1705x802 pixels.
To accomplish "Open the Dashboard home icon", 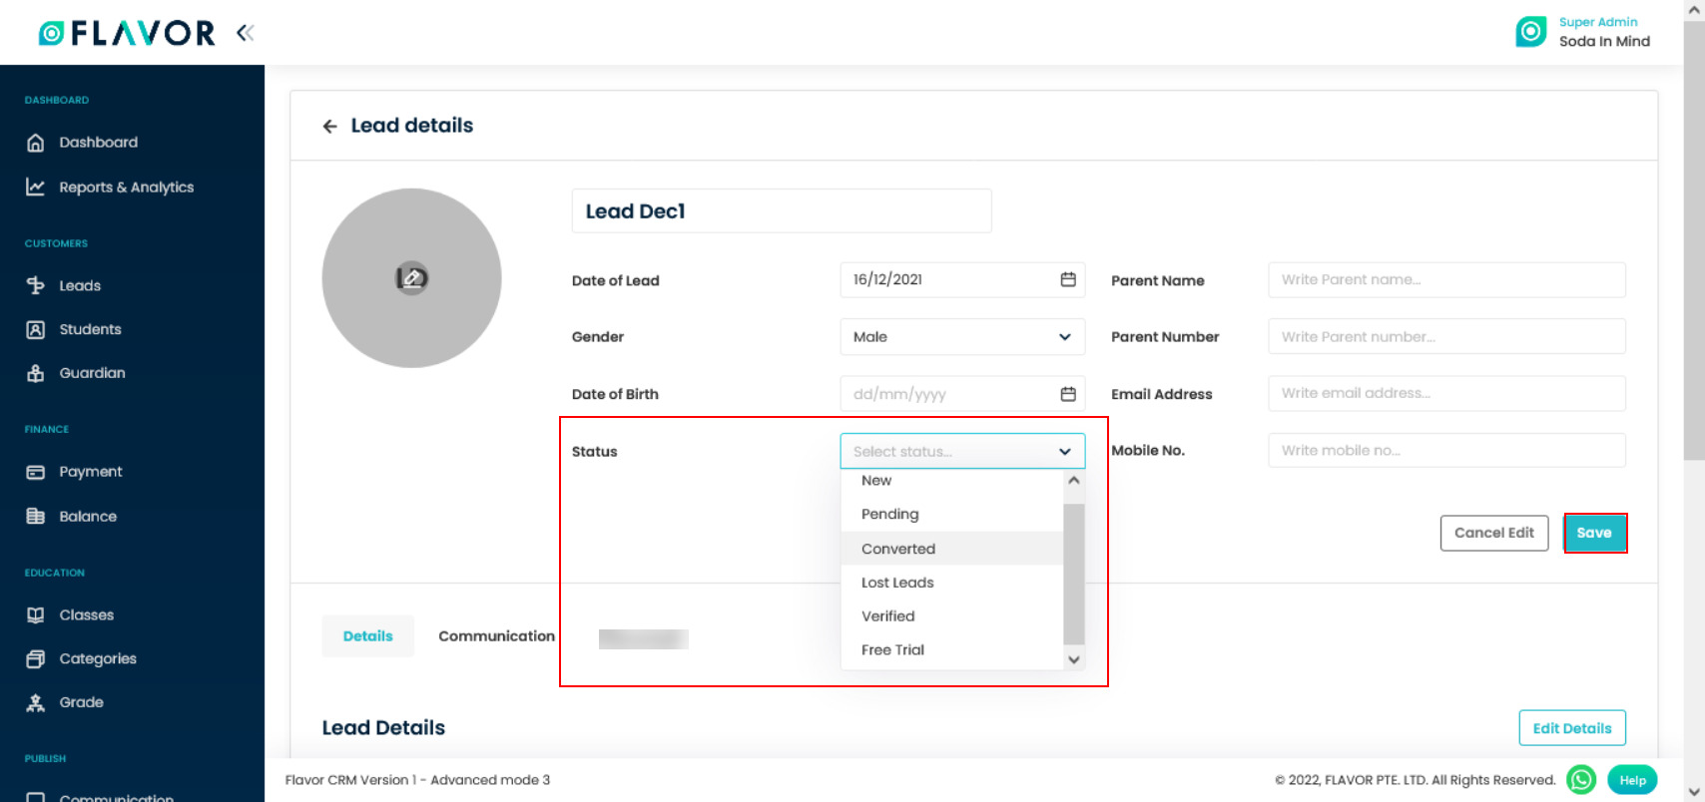I will pyautogui.click(x=36, y=143).
